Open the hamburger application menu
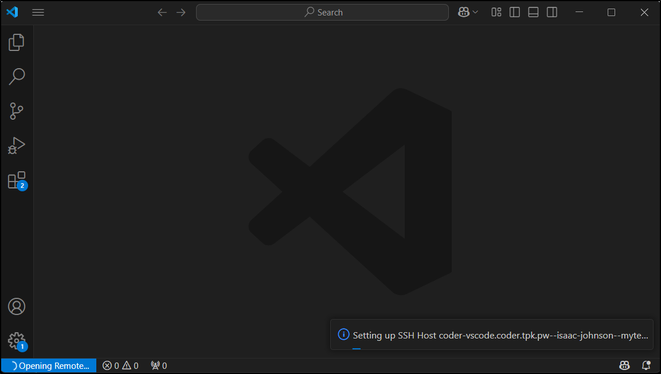The height and width of the screenshot is (374, 661). click(x=38, y=12)
